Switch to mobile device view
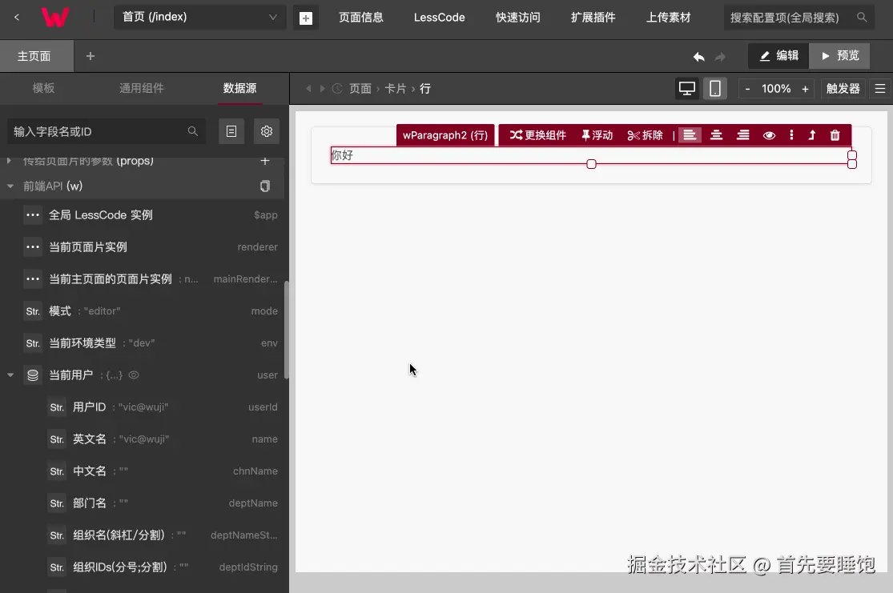 coord(714,89)
